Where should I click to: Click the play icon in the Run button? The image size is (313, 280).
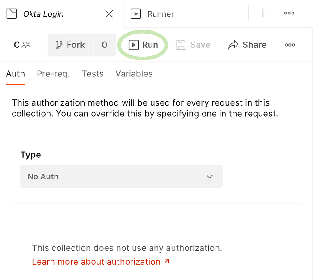coord(134,45)
